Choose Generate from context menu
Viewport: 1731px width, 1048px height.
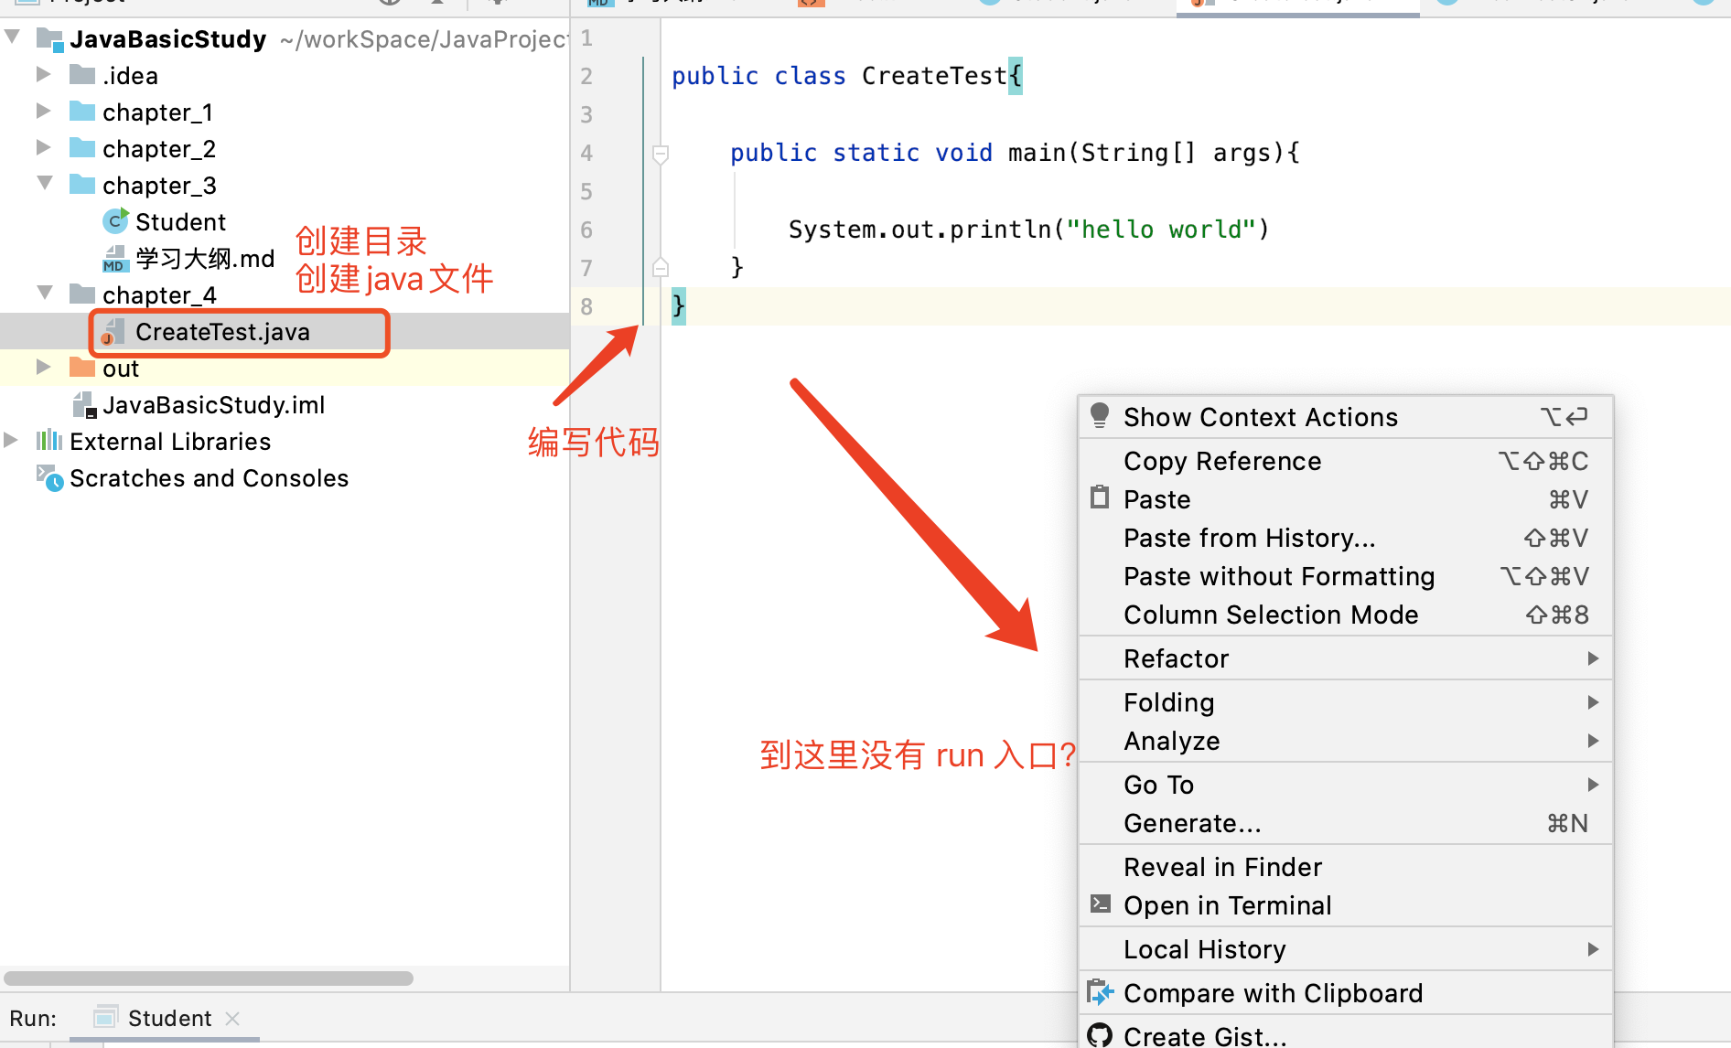click(1345, 823)
